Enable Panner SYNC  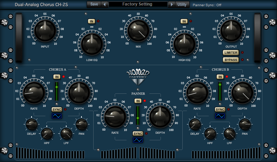pyautogui.click(x=138, y=133)
